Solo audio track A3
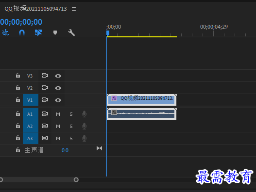256x192 pixels. pyautogui.click(x=71, y=139)
